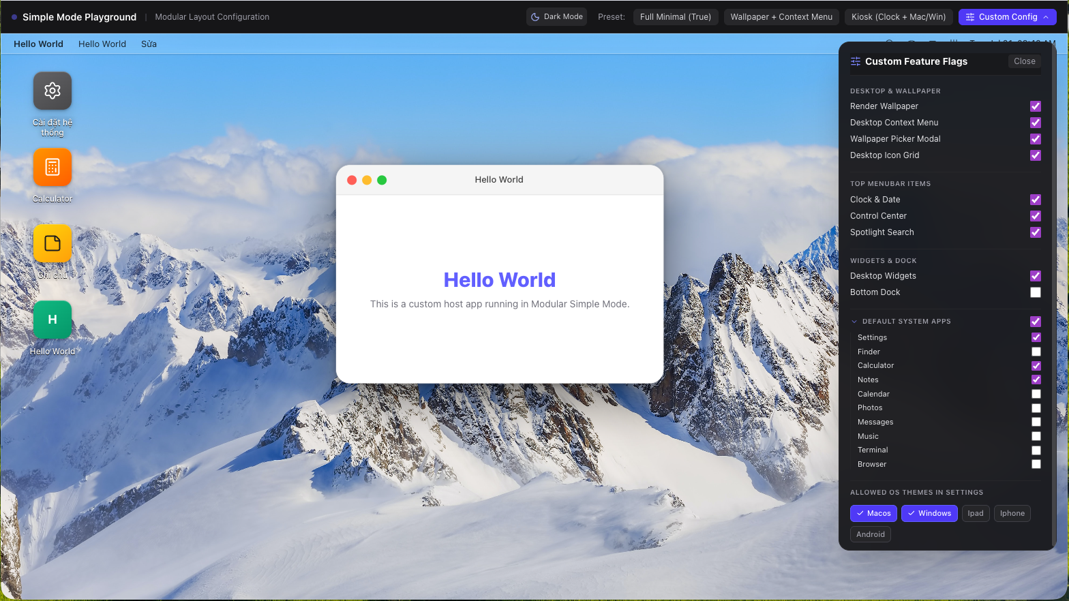Click the sliders icon beside Custom Feature Flags
The image size is (1069, 601).
(x=856, y=61)
